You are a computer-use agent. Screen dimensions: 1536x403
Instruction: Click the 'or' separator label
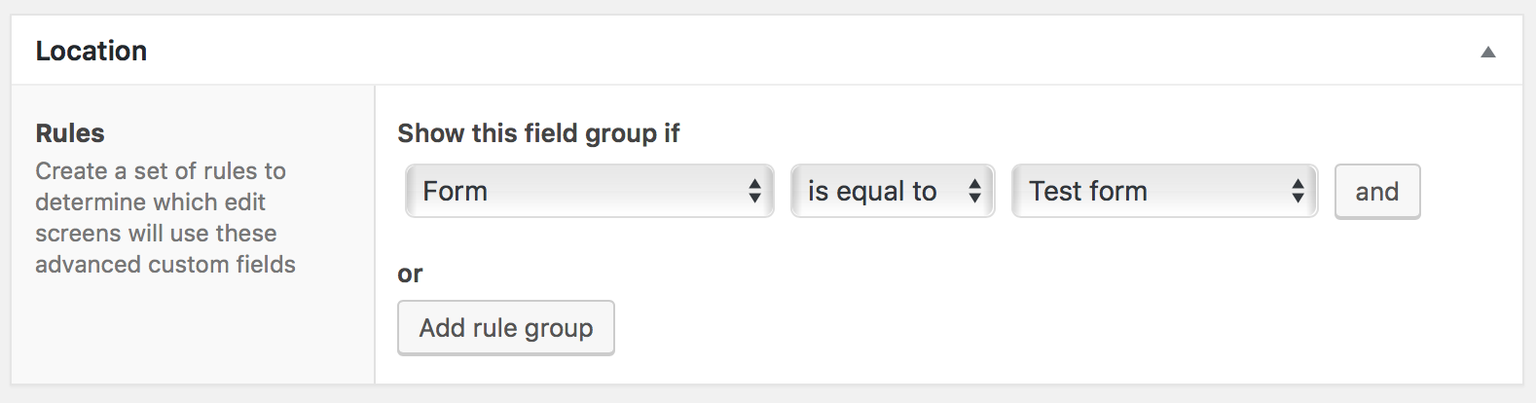[x=410, y=274]
